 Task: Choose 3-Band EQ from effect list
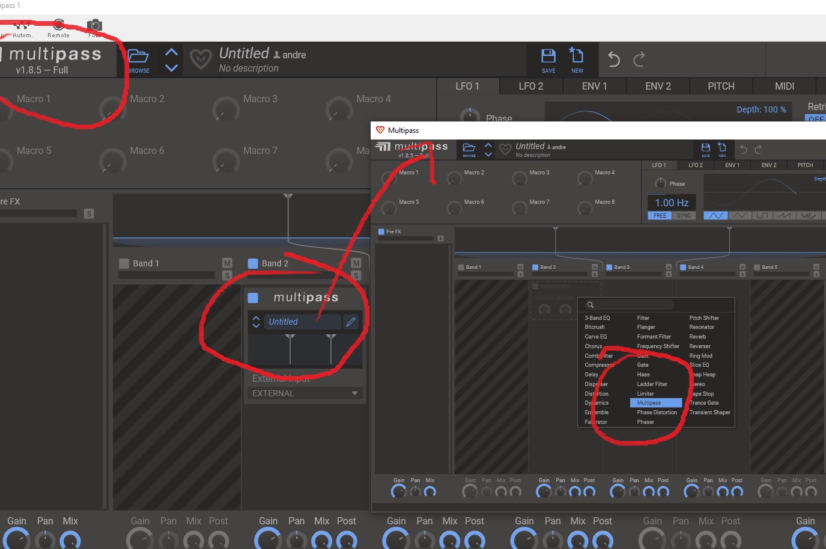tap(597, 318)
